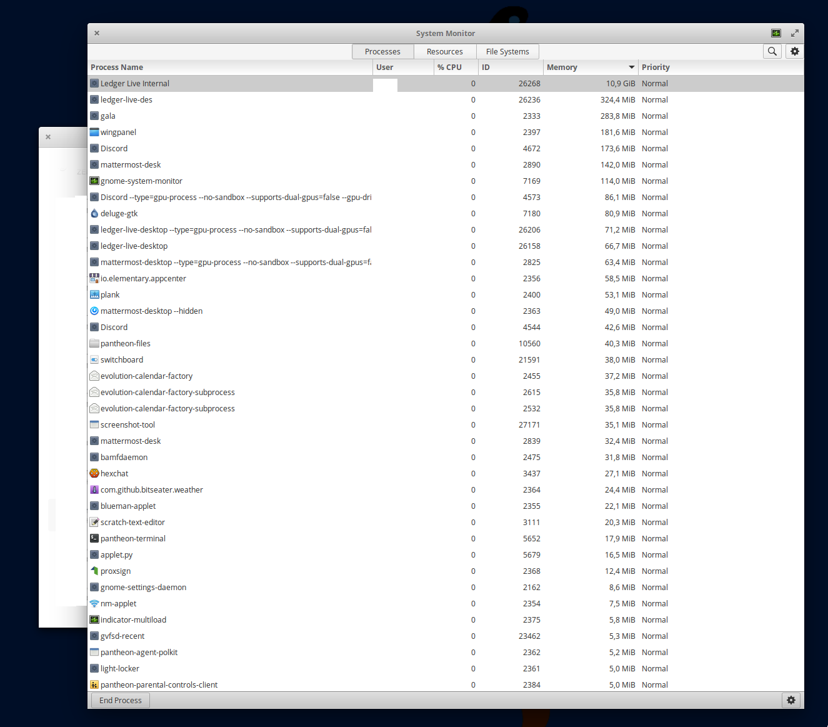This screenshot has width=828, height=727.
Task: Switch to the Resources tab
Action: (444, 51)
